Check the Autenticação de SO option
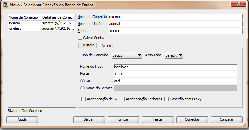The height and width of the screenshot is (130, 249). [x=83, y=99]
